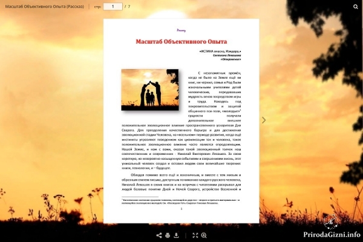The height and width of the screenshot is (242, 363).
Task: Go to next page arrow
Action: (x=264, y=120)
